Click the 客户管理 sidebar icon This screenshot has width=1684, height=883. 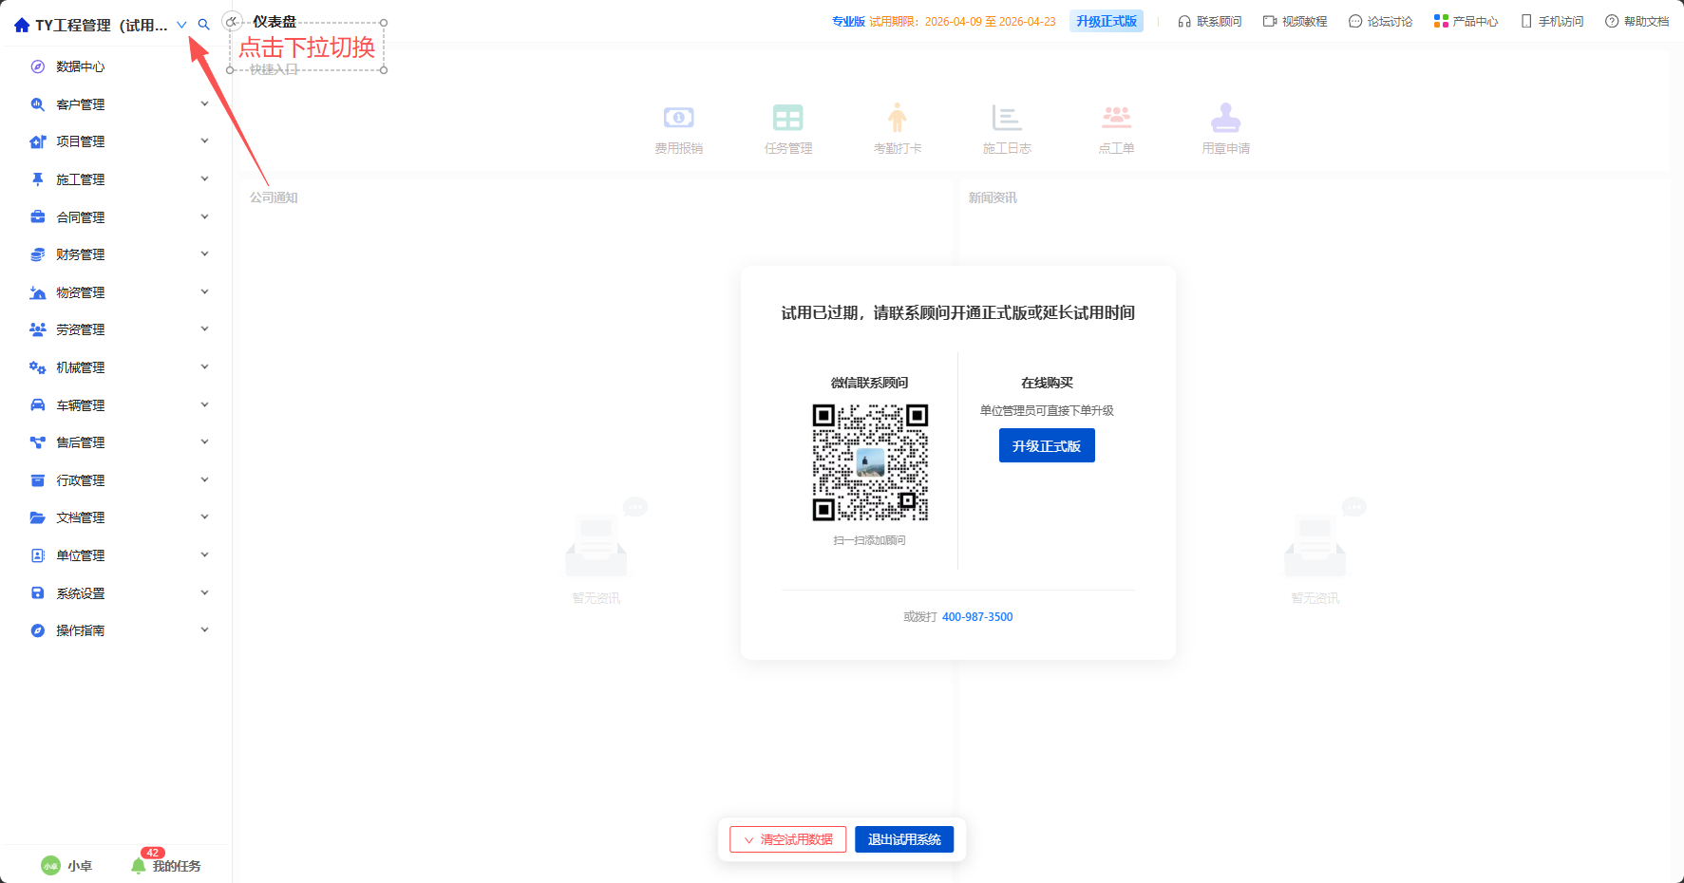tap(38, 104)
